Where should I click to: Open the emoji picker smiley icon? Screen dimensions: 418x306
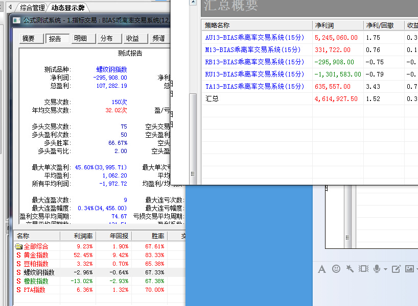click(x=336, y=269)
